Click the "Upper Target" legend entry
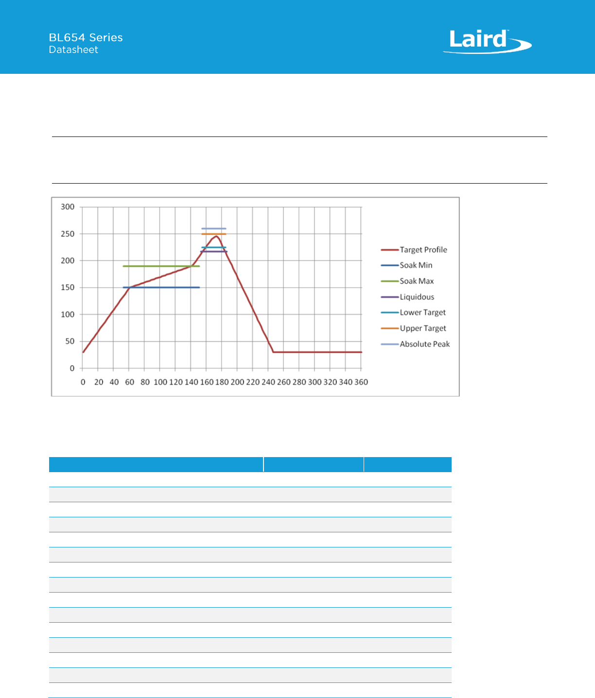Viewport: 595px width, 698px height. coord(414,328)
